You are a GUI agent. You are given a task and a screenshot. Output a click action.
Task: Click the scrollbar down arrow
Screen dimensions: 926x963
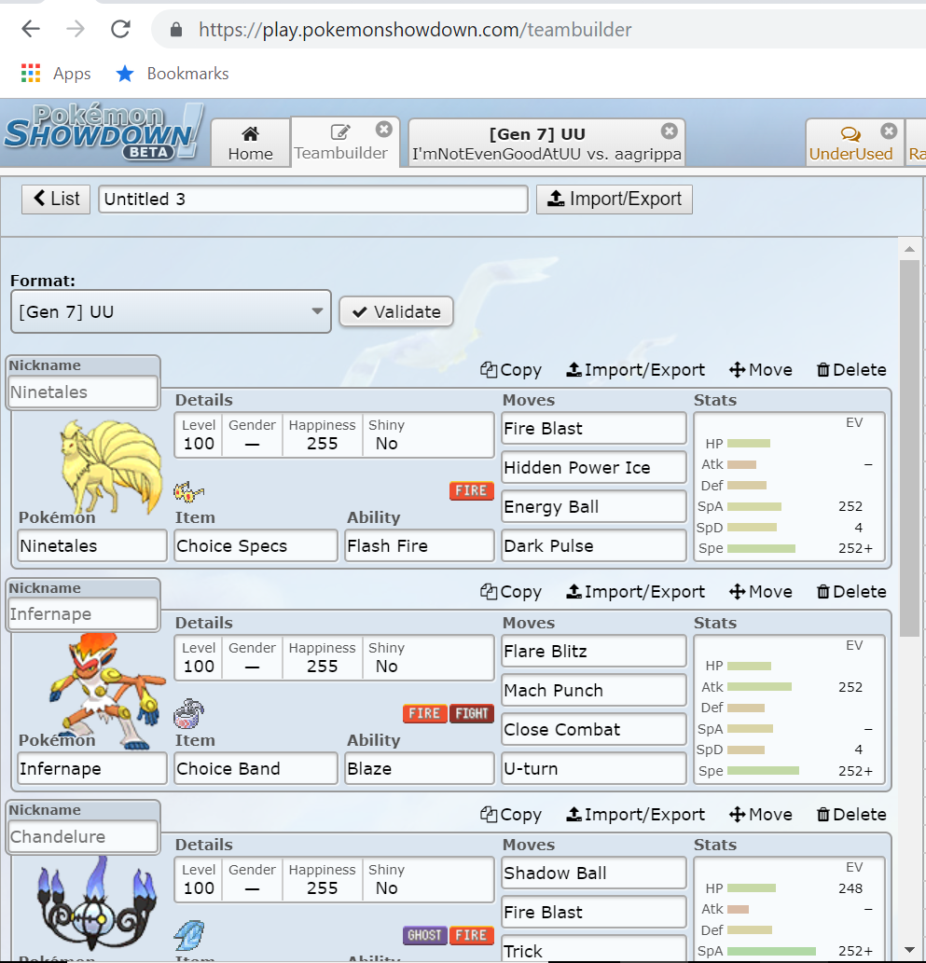tap(909, 950)
